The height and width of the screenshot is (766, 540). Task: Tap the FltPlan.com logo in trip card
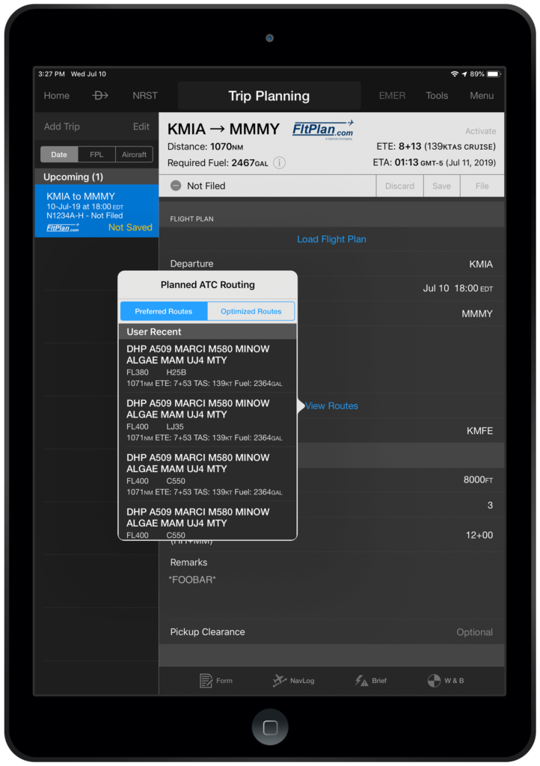63,227
